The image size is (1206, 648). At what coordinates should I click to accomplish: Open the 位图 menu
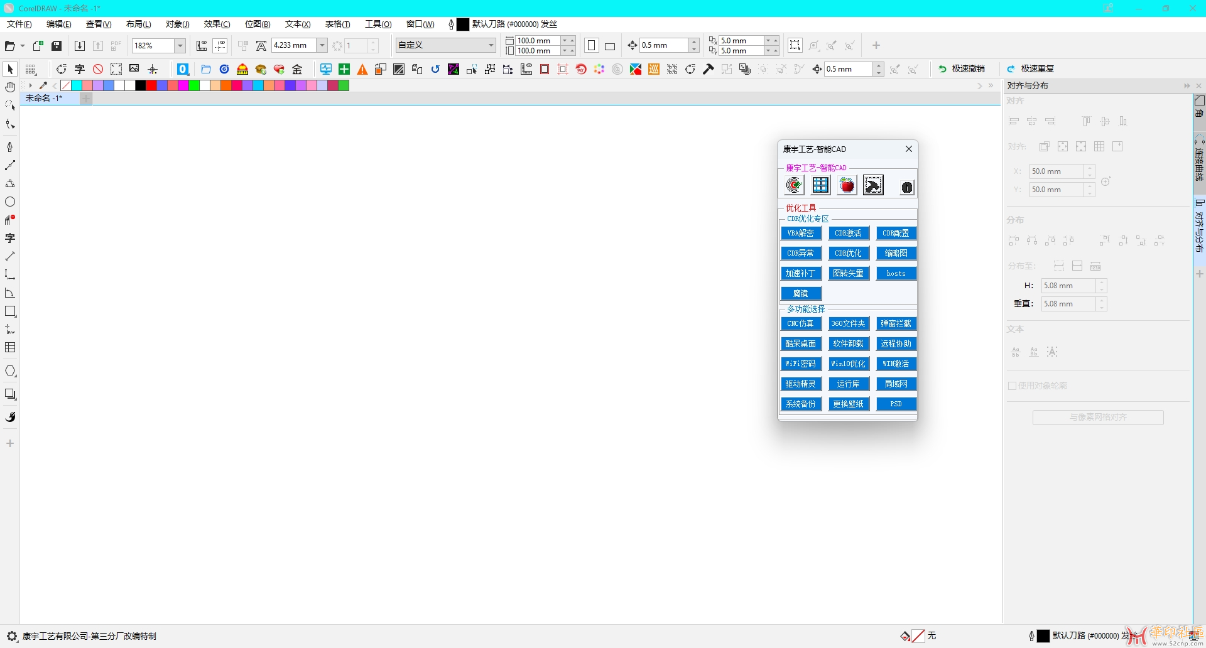[x=258, y=24]
